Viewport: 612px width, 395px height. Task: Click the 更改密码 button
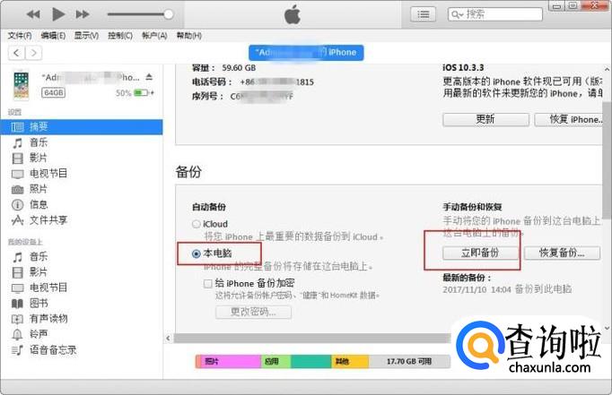click(253, 312)
